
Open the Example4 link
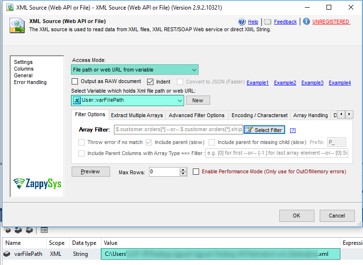click(x=340, y=83)
